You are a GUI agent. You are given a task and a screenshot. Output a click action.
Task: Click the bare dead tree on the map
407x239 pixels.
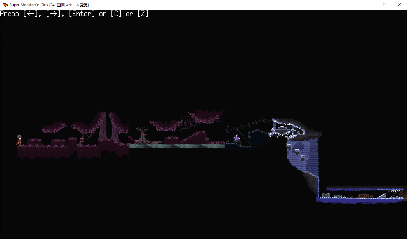[142, 136]
